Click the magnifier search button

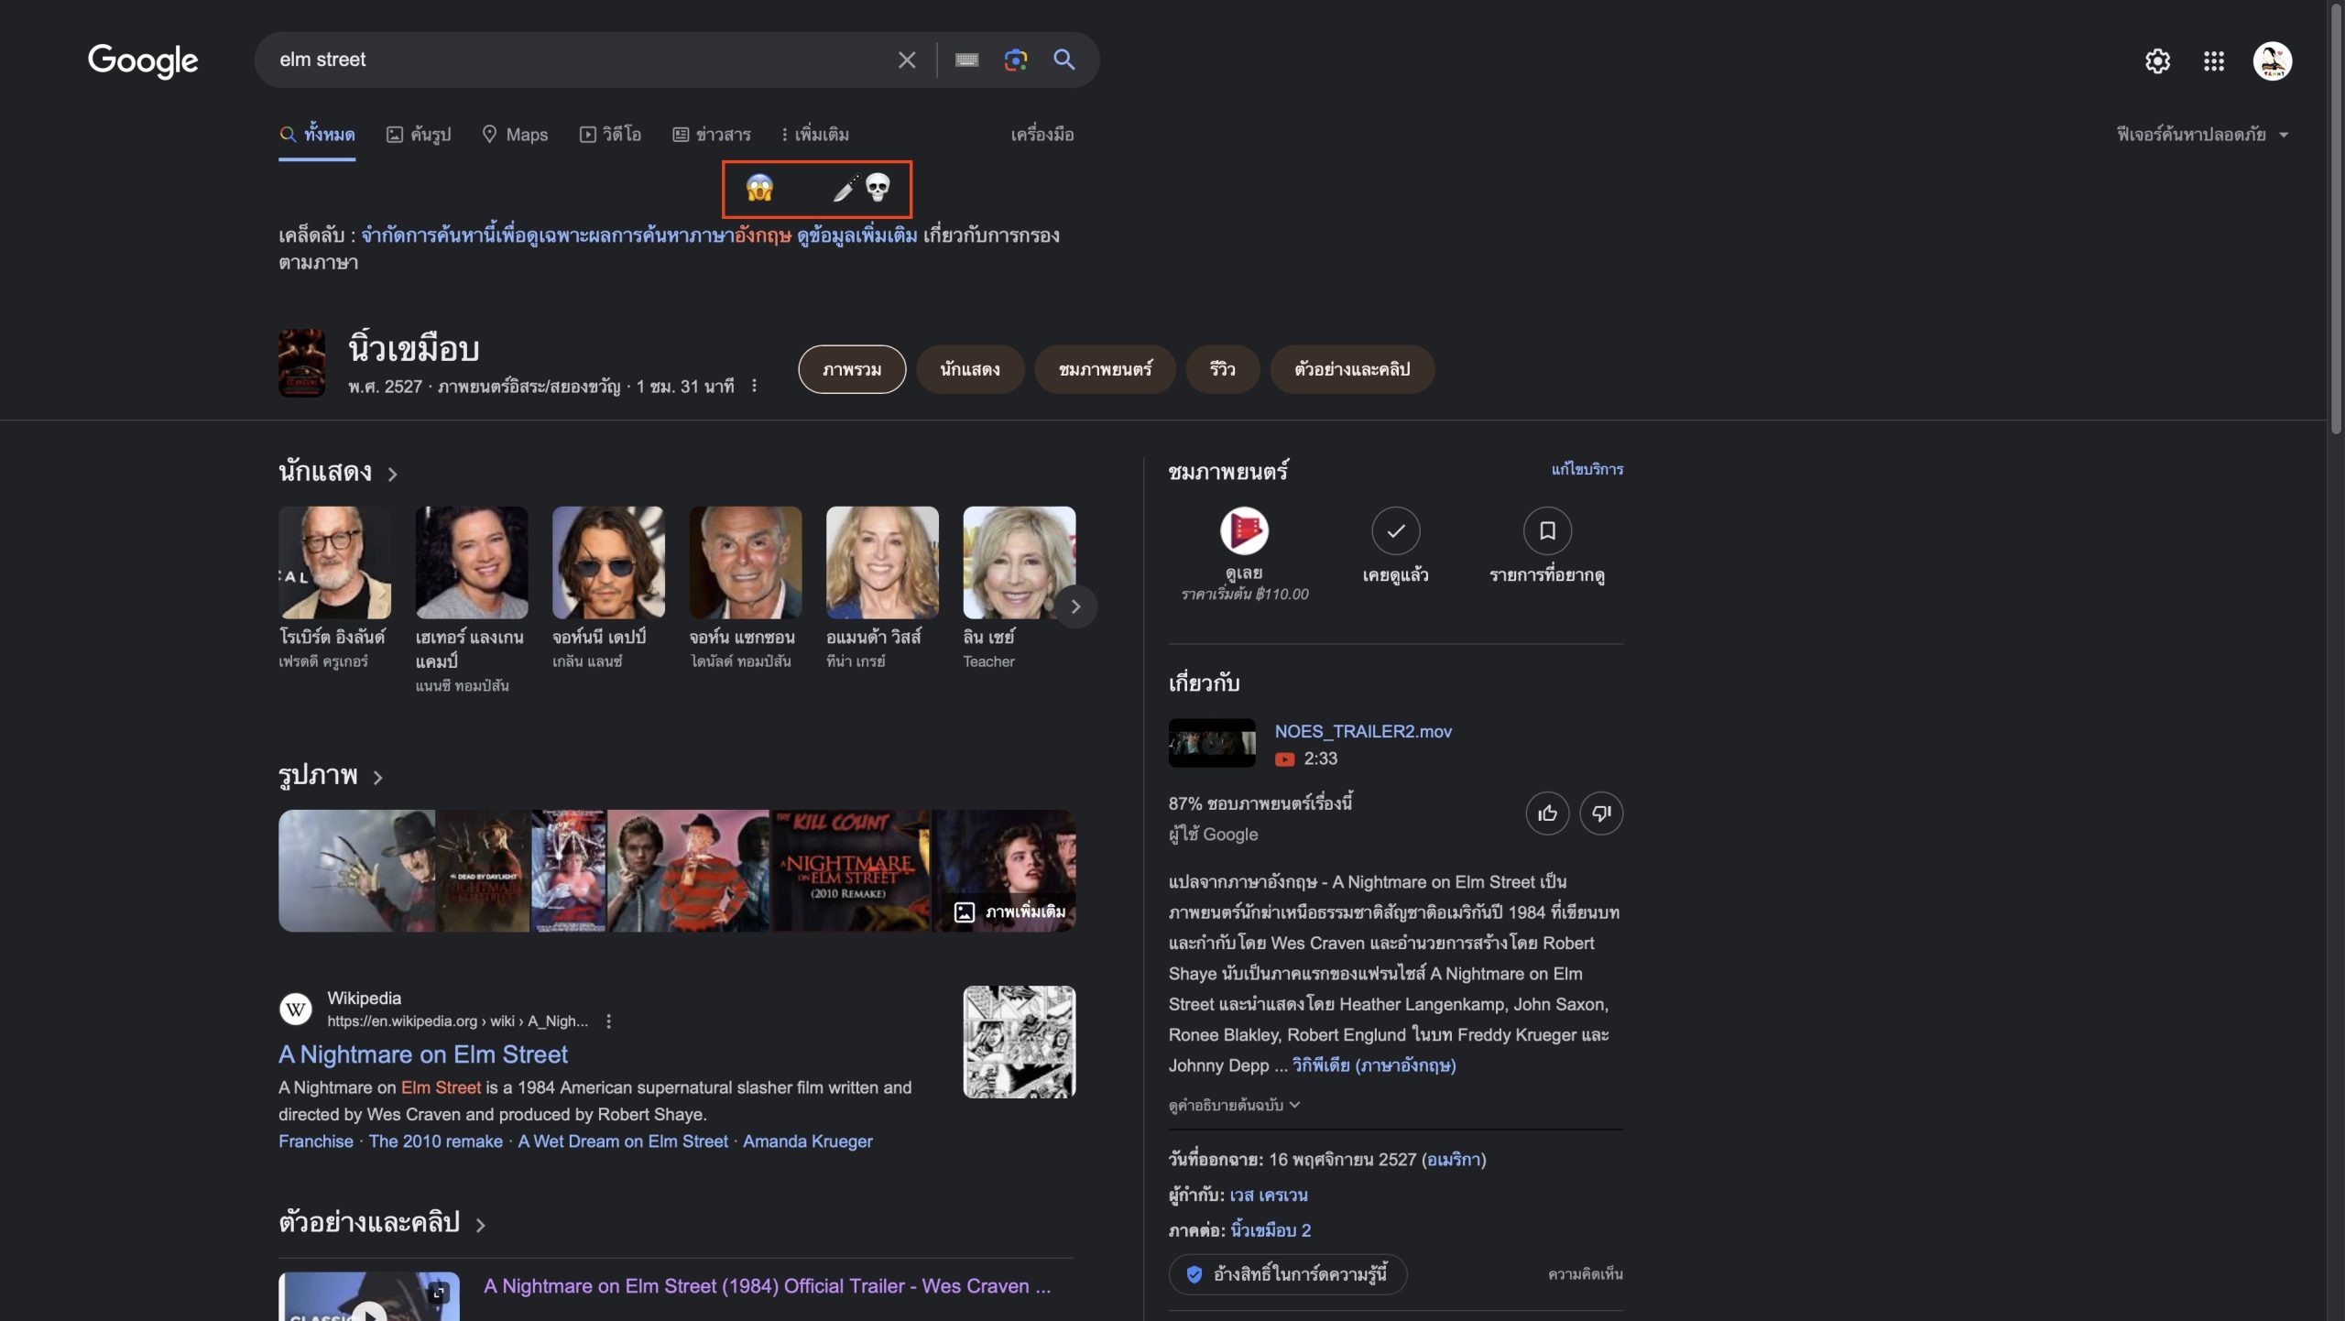point(1063,60)
